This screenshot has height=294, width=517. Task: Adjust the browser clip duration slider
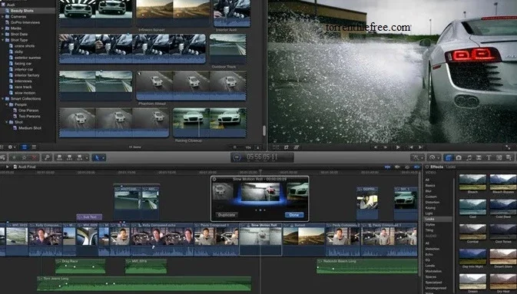tap(235, 147)
